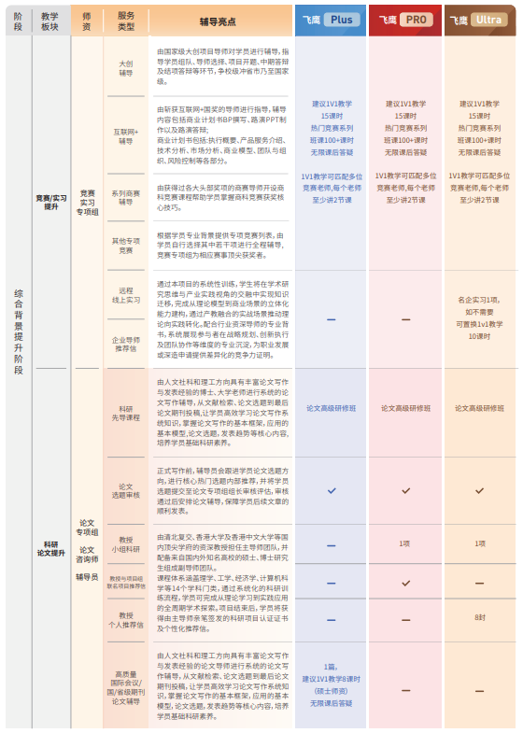
Task: Click 班课100+课时 under the Plus column
Action: [332, 140]
